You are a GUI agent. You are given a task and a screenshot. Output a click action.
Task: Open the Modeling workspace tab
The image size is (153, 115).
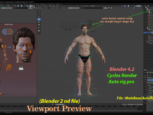[x=2, y=4]
